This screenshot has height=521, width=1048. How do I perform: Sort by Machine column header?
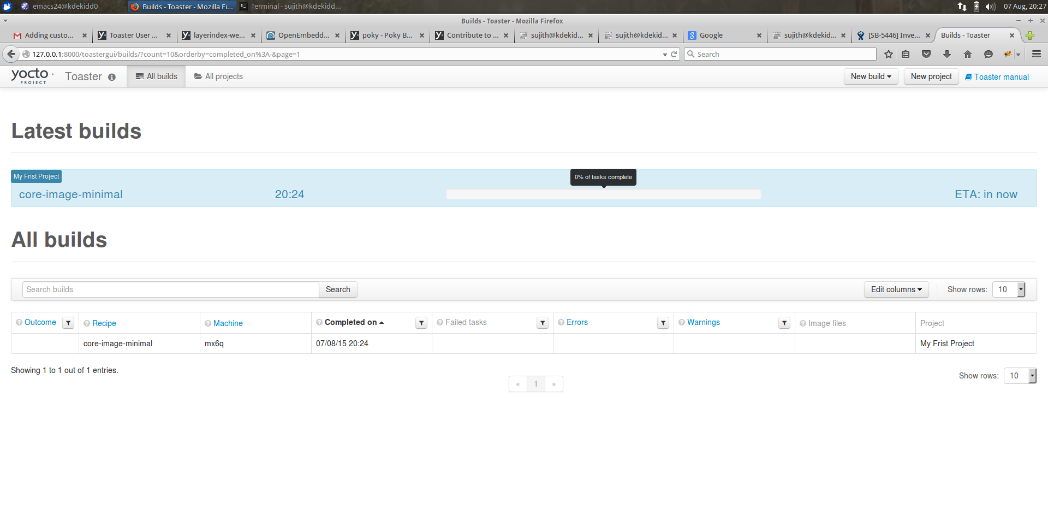click(x=228, y=323)
